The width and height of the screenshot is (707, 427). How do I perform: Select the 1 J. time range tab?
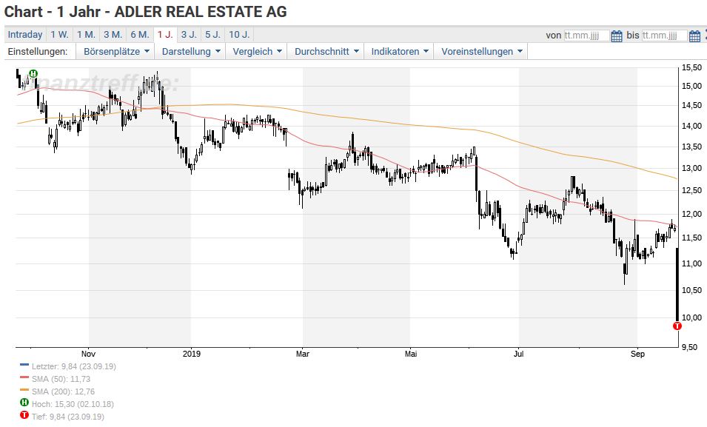click(165, 35)
